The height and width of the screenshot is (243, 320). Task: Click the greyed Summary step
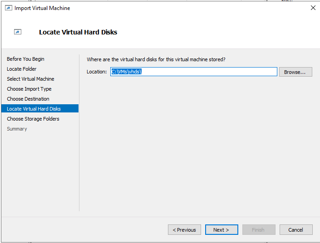(x=17, y=129)
